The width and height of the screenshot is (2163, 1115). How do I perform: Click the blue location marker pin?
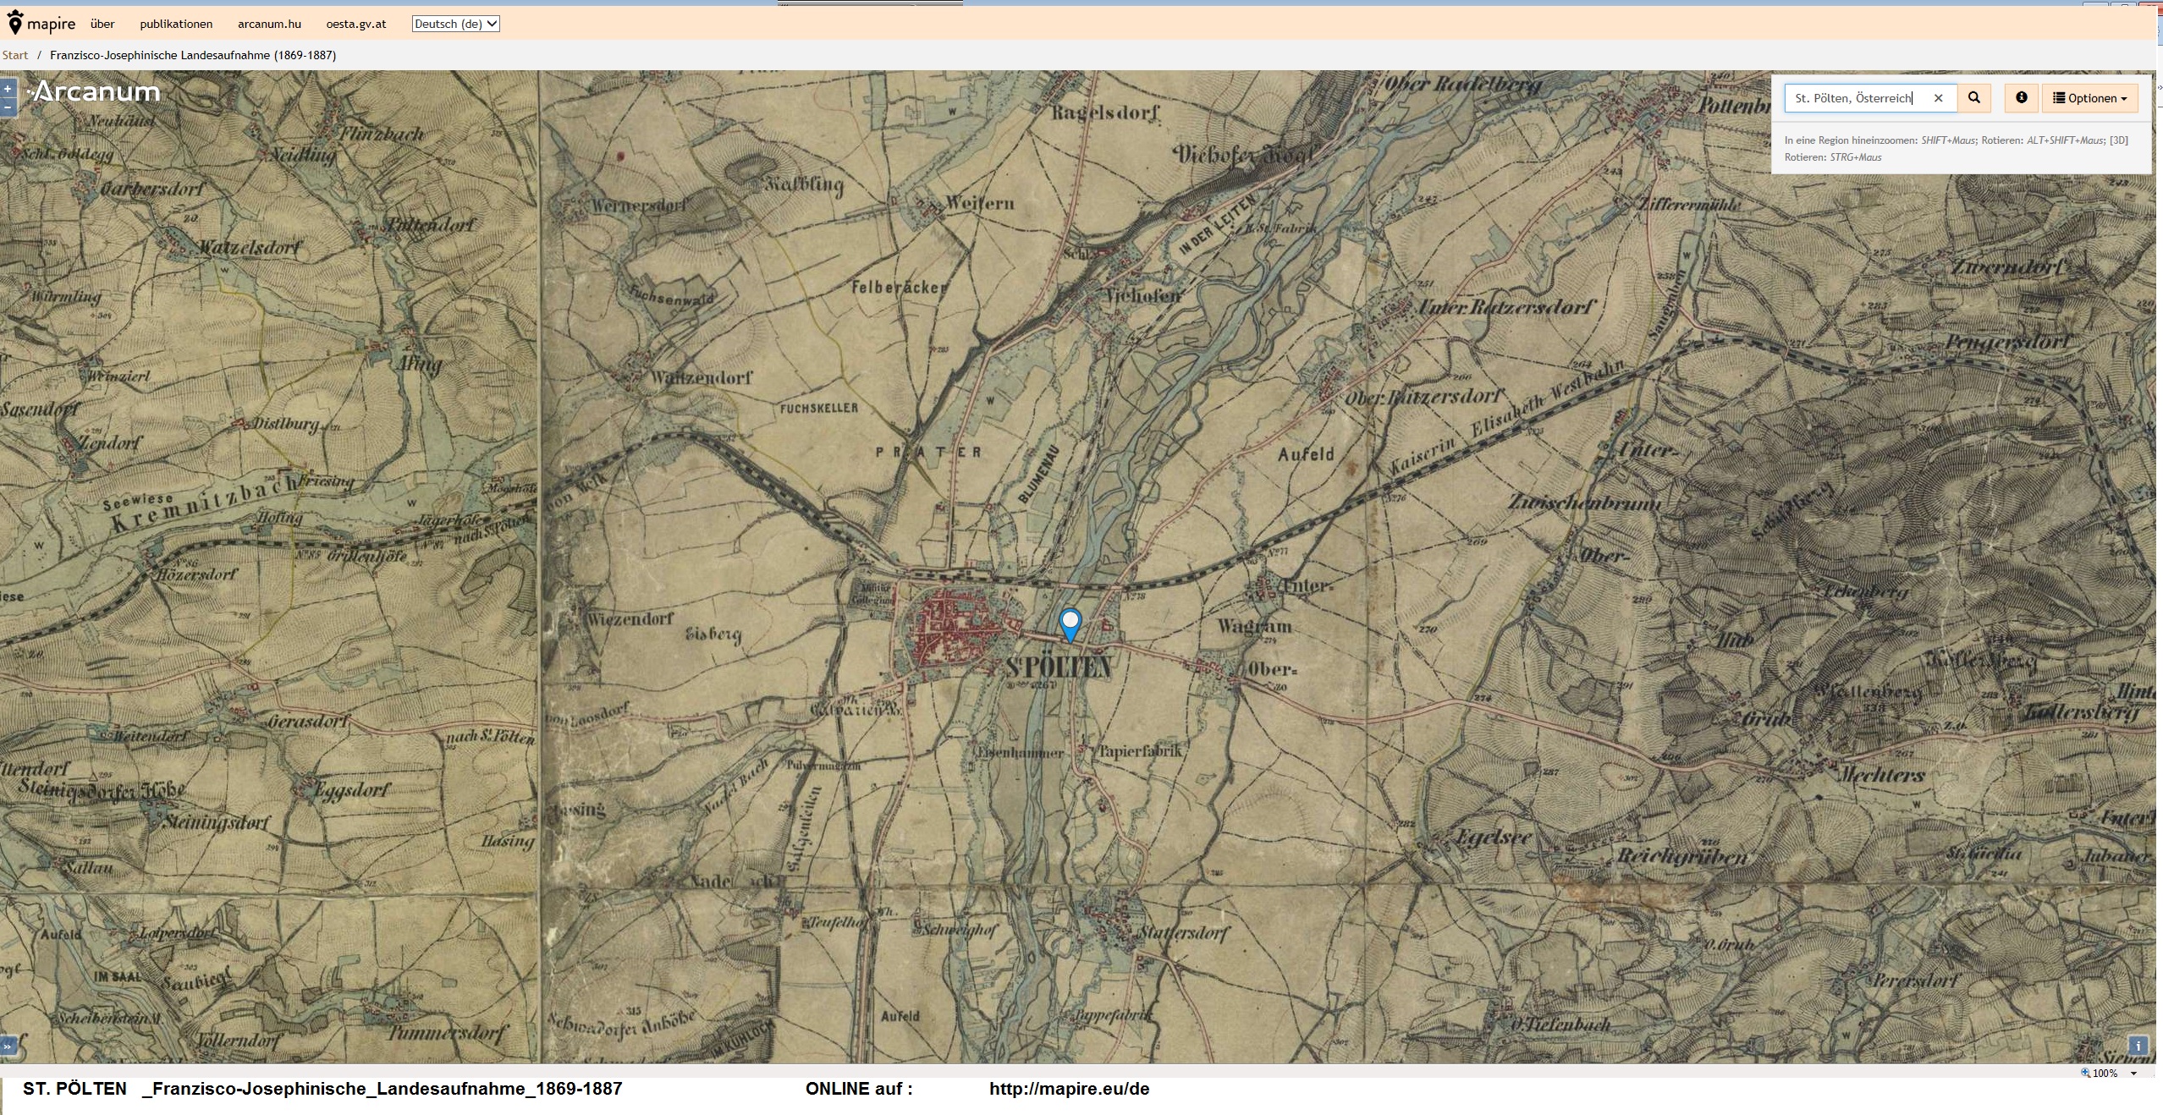coord(1070,623)
